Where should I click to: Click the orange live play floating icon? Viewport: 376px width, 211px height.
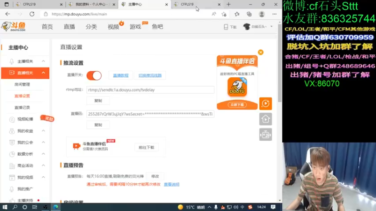click(266, 104)
